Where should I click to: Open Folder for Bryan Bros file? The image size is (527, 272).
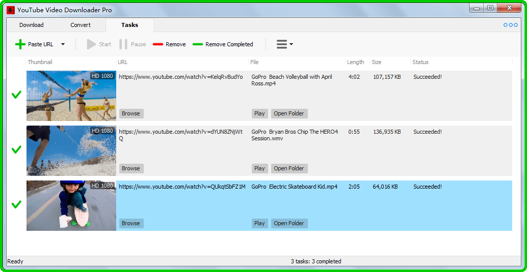point(289,168)
